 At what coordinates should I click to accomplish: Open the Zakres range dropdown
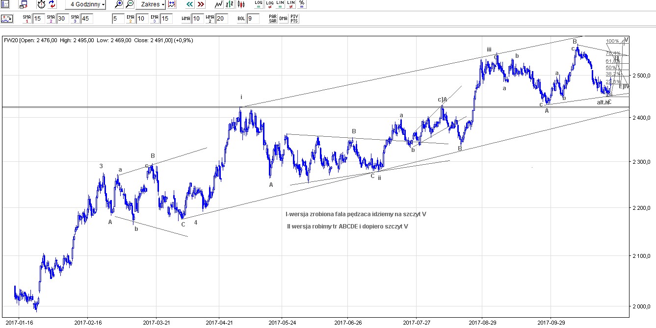tap(150, 4)
